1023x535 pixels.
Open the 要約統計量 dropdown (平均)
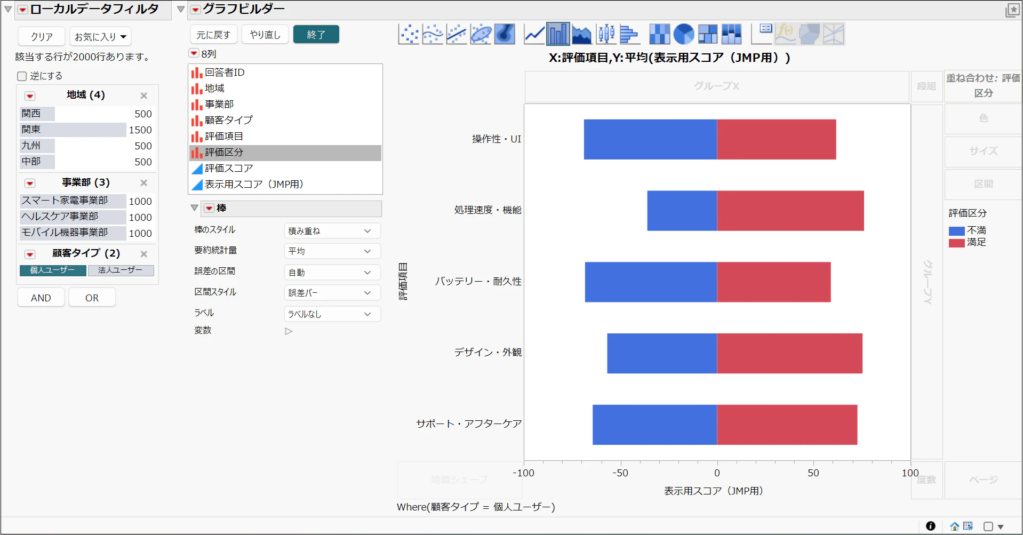[332, 251]
